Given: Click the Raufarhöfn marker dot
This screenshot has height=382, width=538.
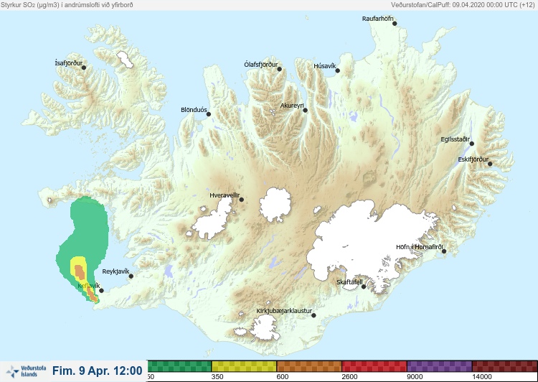Looking at the screenshot, I should click(395, 24).
